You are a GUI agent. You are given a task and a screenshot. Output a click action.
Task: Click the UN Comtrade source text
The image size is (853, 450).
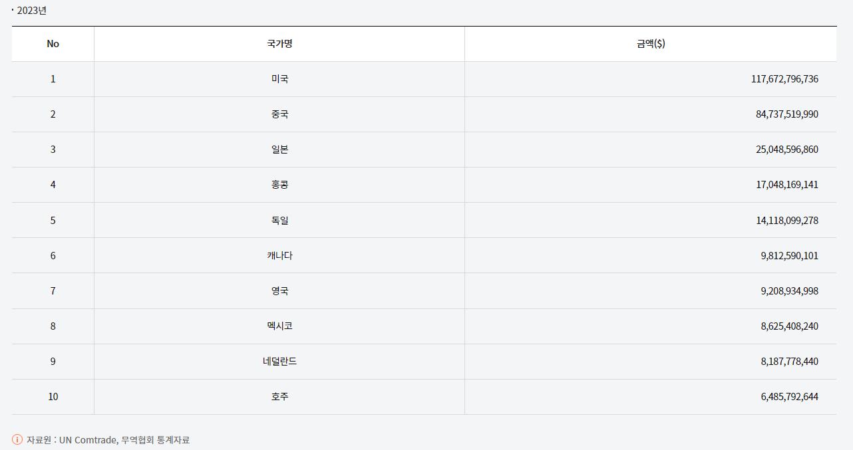point(88,440)
